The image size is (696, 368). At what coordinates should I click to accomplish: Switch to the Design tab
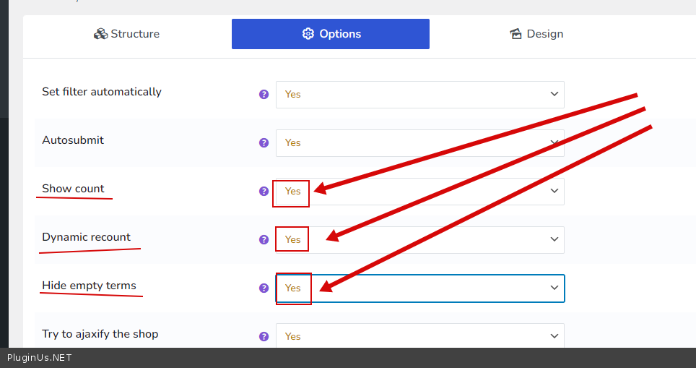[536, 34]
